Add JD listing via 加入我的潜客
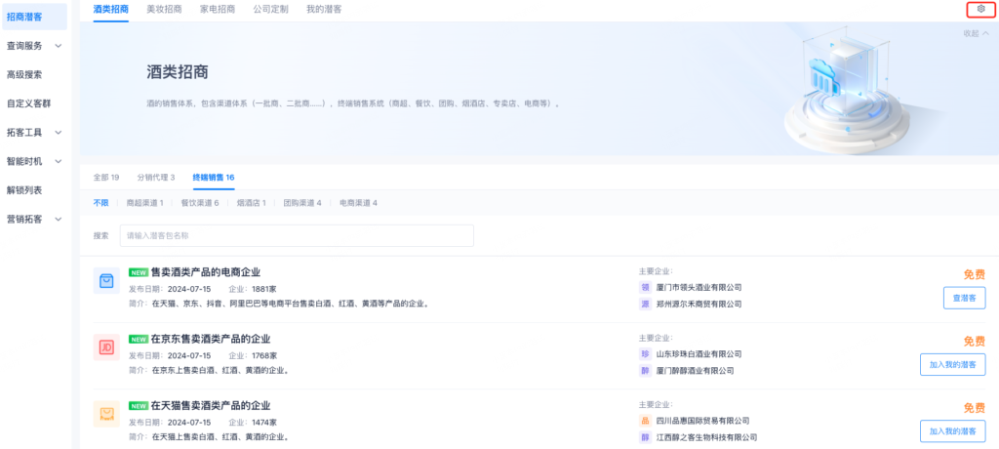This screenshot has height=449, width=999. pos(952,364)
